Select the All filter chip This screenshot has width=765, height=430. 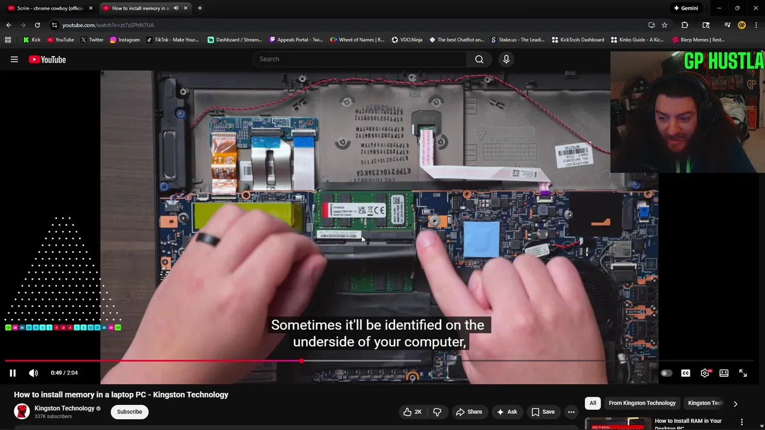593,403
